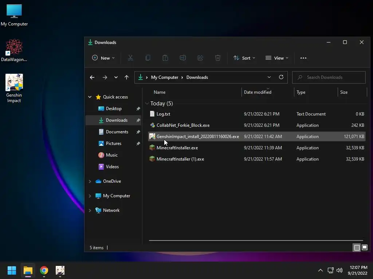Click the MinecraftInstaller.exe grass block icon
Screen dimensions: 373x279
[x=152, y=147]
